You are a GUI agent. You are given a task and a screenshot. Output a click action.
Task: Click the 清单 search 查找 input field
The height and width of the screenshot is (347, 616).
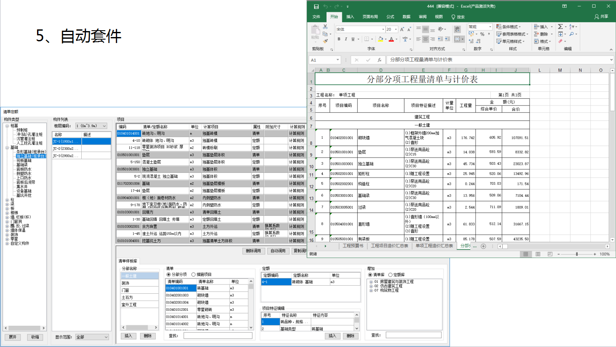(218, 336)
